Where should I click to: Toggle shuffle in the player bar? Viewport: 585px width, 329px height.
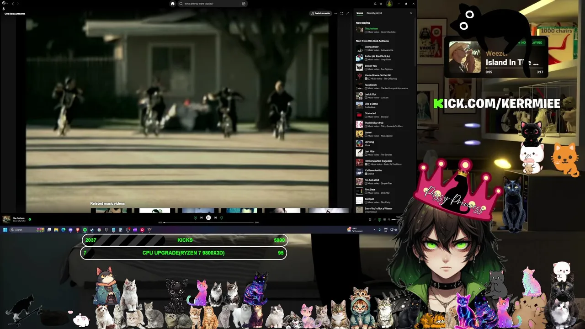(x=195, y=218)
